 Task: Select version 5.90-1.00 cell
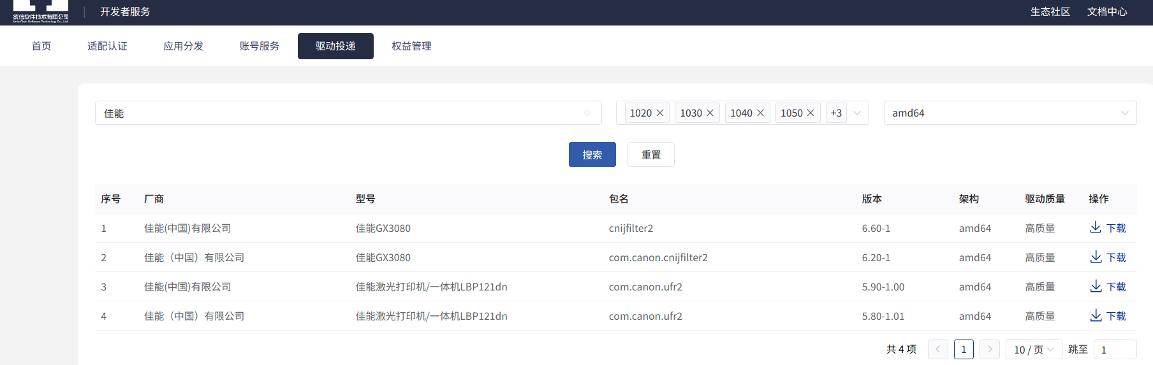pyautogui.click(x=883, y=287)
